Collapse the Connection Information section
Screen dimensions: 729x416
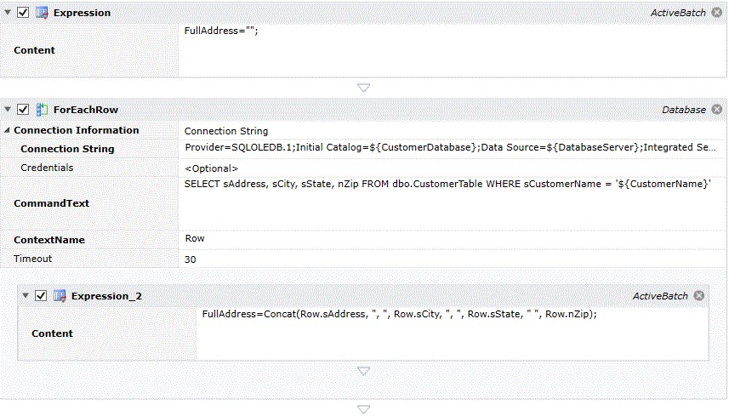8,130
